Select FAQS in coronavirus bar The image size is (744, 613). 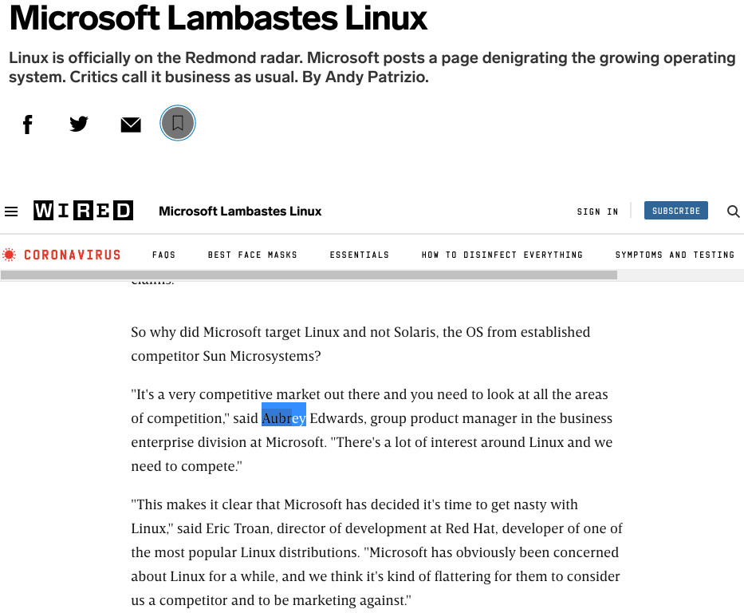click(x=163, y=255)
